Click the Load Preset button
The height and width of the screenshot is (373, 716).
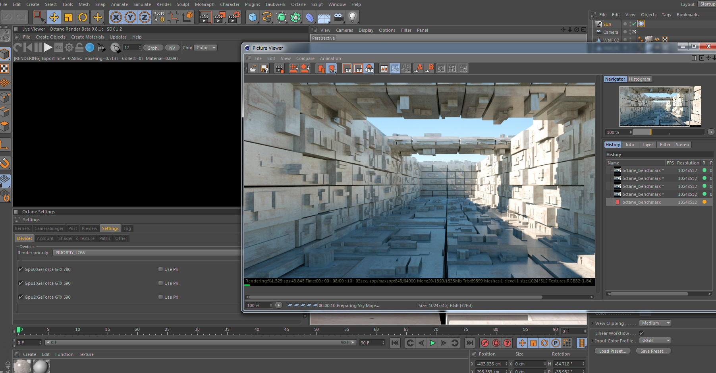pyautogui.click(x=612, y=351)
